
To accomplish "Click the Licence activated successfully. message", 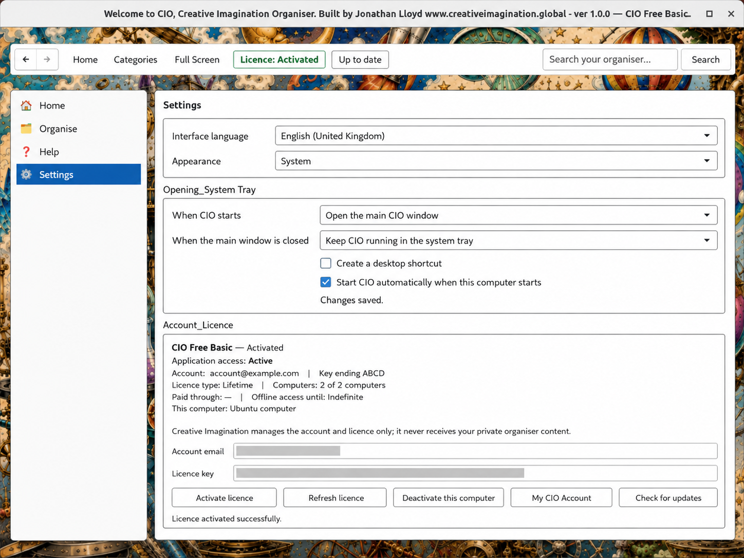I will point(227,519).
